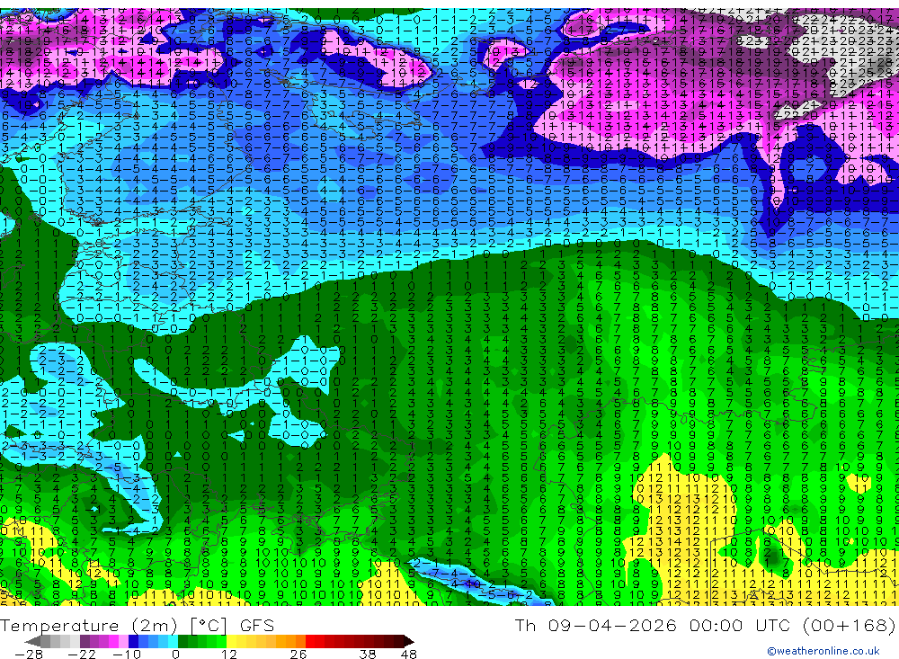This screenshot has height=659, width=899.
Task: Click the 38 label on the temperature scale
Action: pyautogui.click(x=368, y=654)
